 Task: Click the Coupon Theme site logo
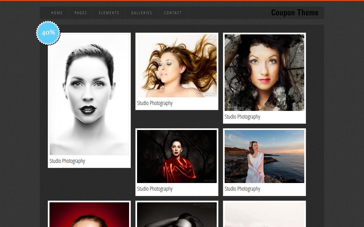coord(295,13)
